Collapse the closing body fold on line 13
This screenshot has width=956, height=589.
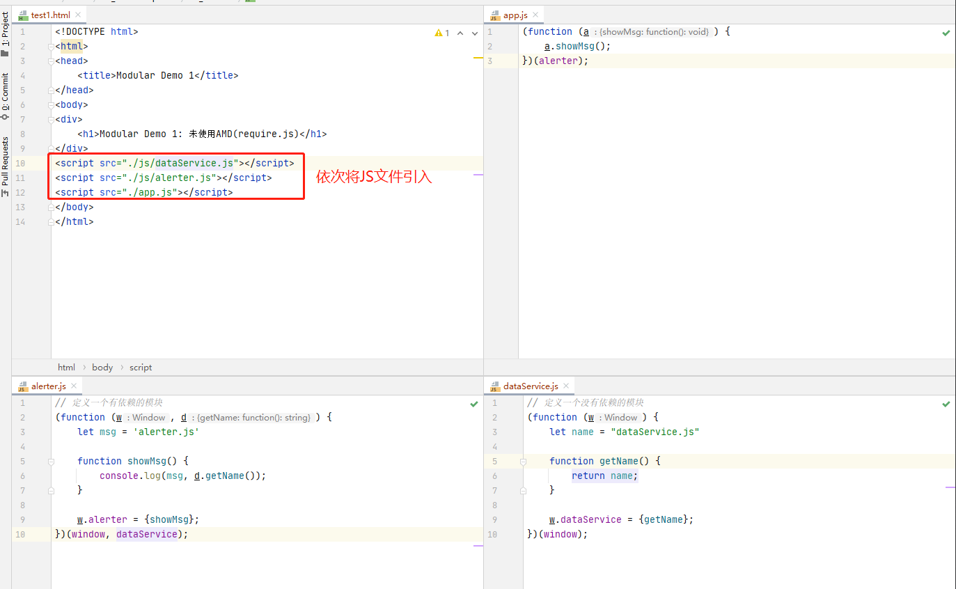coord(51,207)
